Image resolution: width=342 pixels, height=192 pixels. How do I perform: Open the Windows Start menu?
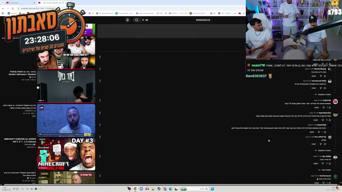pyautogui.click(x=212, y=189)
